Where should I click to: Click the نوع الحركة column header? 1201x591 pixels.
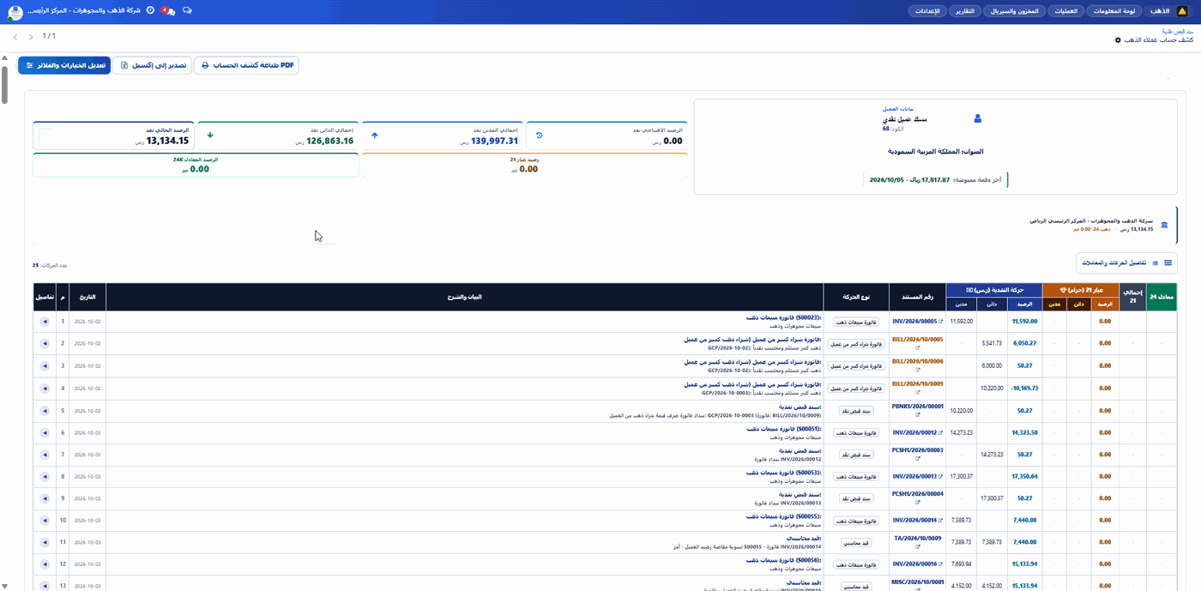coord(854,297)
